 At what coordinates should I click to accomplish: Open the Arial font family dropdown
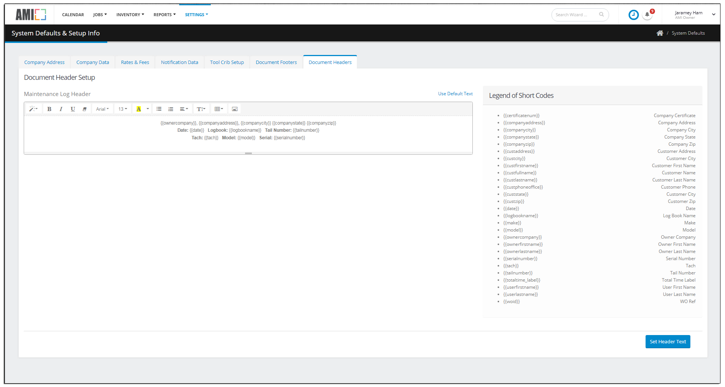click(x=102, y=109)
